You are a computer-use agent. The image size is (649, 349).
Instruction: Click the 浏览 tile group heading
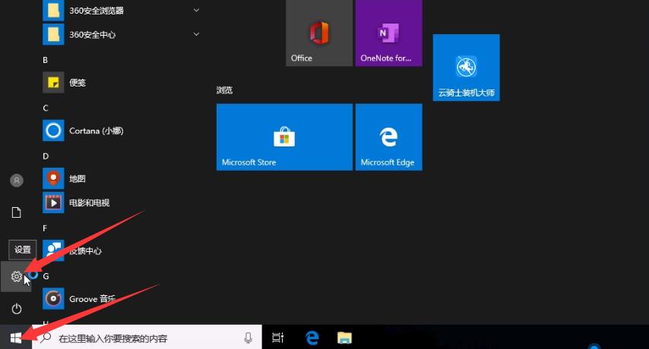point(224,90)
